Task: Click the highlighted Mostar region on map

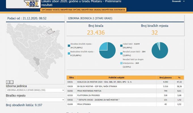Action: tap(36, 61)
